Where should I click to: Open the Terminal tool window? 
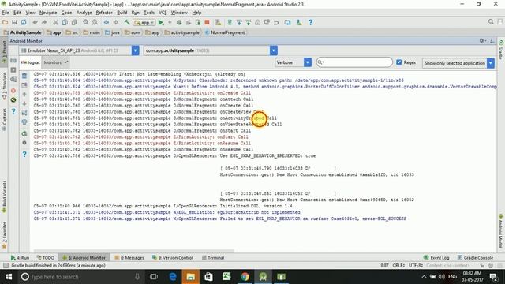click(x=213, y=258)
